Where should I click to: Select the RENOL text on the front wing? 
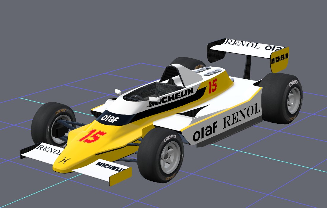[x=49, y=150]
